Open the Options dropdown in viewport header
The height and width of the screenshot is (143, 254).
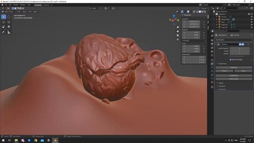coord(205,8)
